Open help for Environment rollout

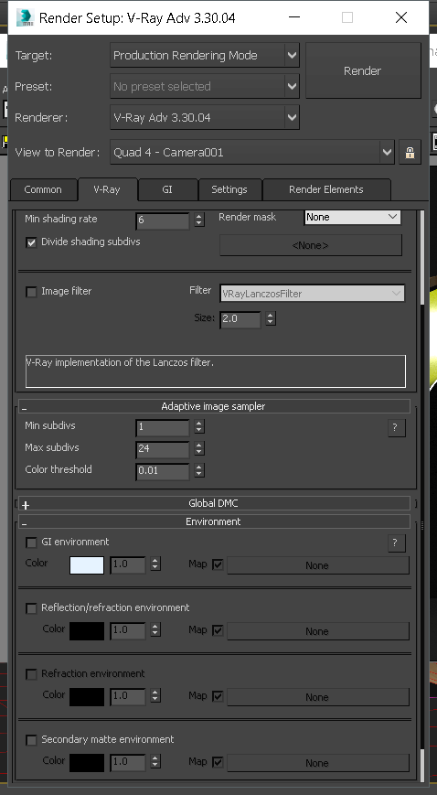point(397,543)
